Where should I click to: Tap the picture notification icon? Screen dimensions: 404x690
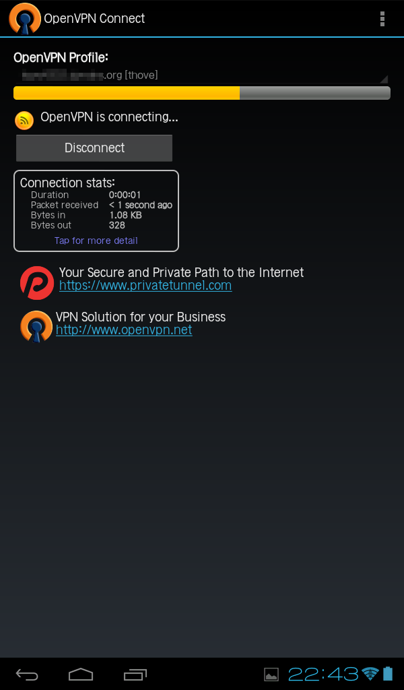pos(271,674)
